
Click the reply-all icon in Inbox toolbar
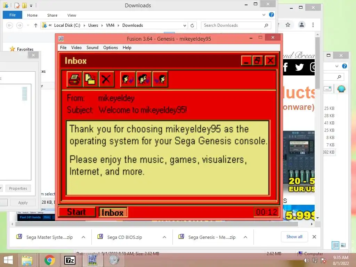tap(144, 79)
